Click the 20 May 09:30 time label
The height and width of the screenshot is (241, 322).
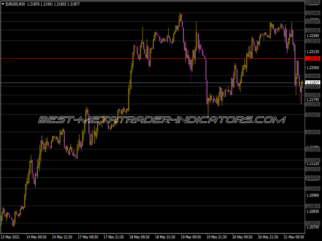click(242, 237)
